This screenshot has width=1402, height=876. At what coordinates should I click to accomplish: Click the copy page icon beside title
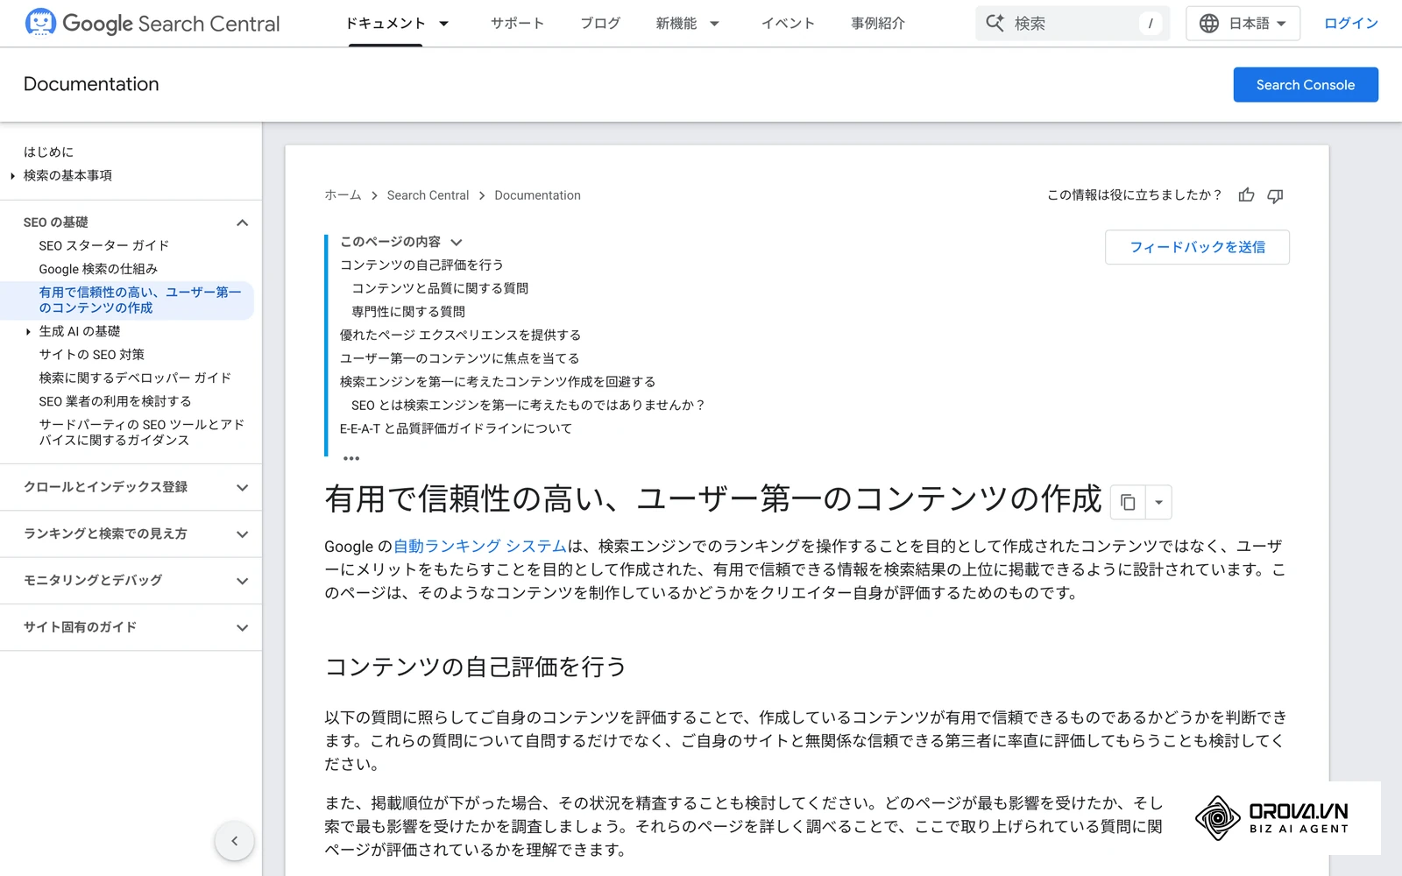point(1128,502)
